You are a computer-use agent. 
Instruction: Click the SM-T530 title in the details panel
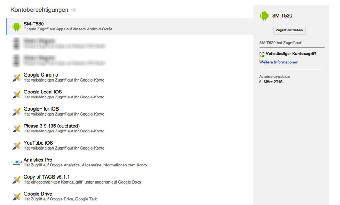pyautogui.click(x=282, y=16)
